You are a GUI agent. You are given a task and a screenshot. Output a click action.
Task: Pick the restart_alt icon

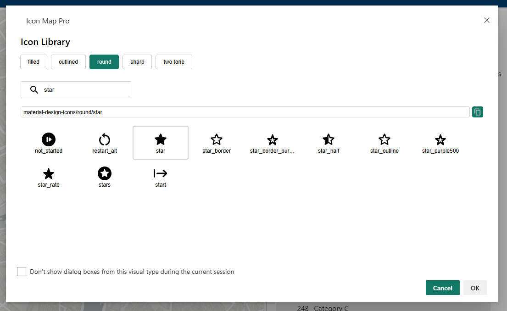tap(104, 142)
